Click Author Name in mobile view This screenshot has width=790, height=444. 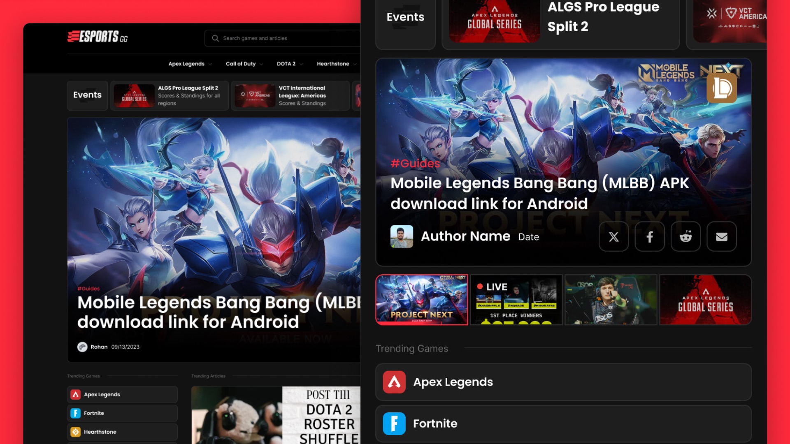pyautogui.click(x=465, y=236)
